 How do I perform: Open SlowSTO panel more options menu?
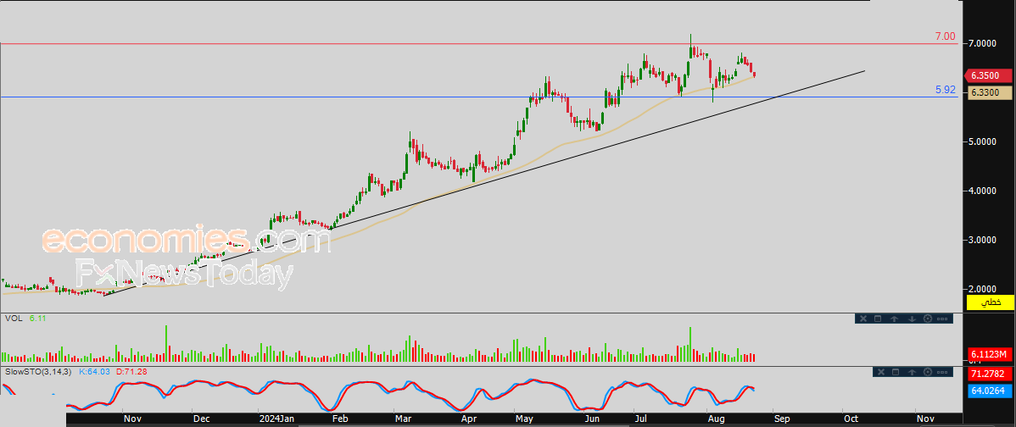click(942, 372)
